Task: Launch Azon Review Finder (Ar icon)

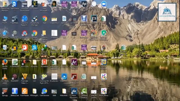Action: (x=74, y=62)
